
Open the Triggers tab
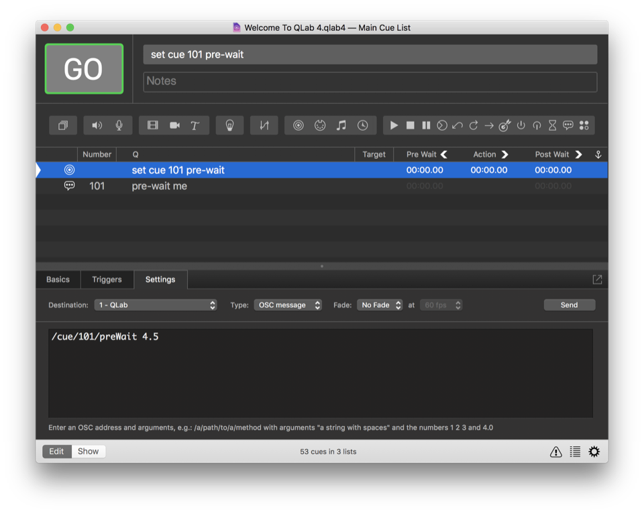coord(107,279)
